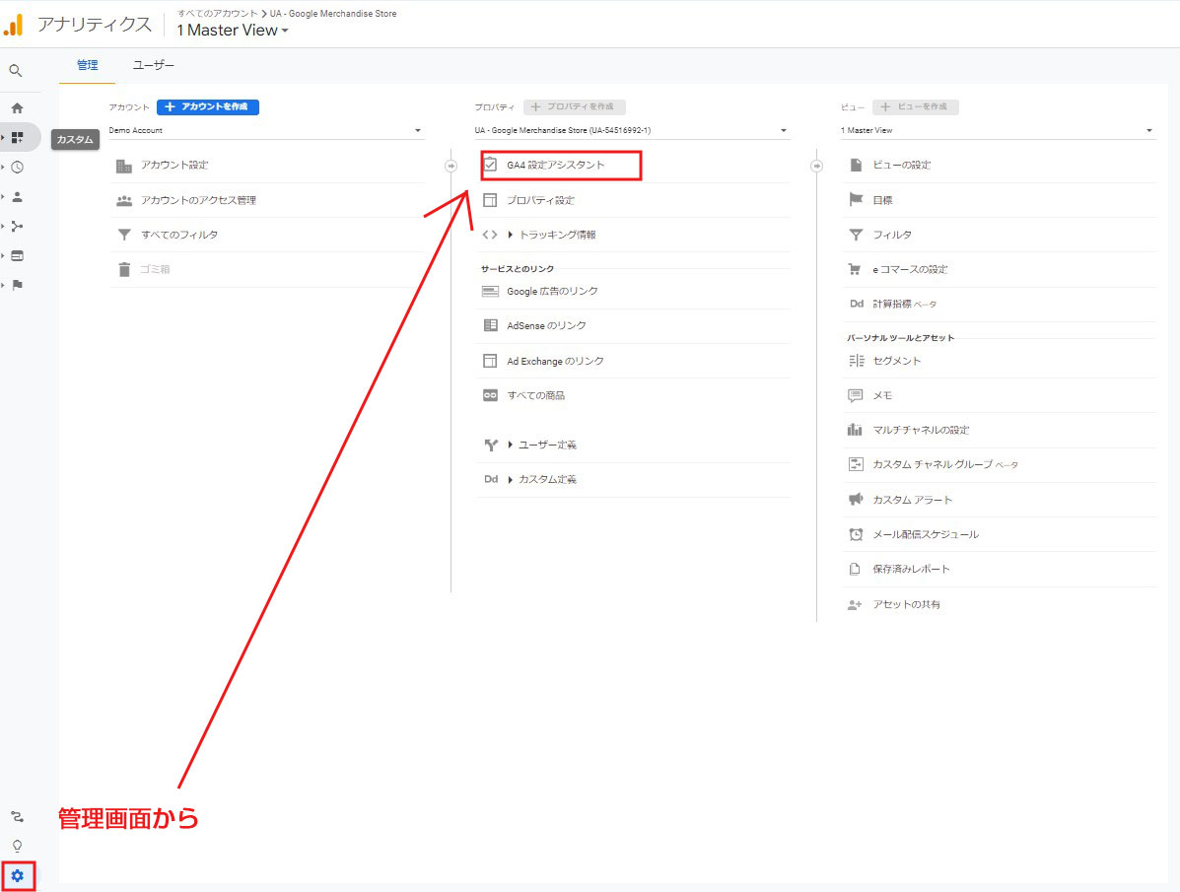This screenshot has height=892, width=1180.
Task: Click the Analytics logo icon
Action: point(14,25)
